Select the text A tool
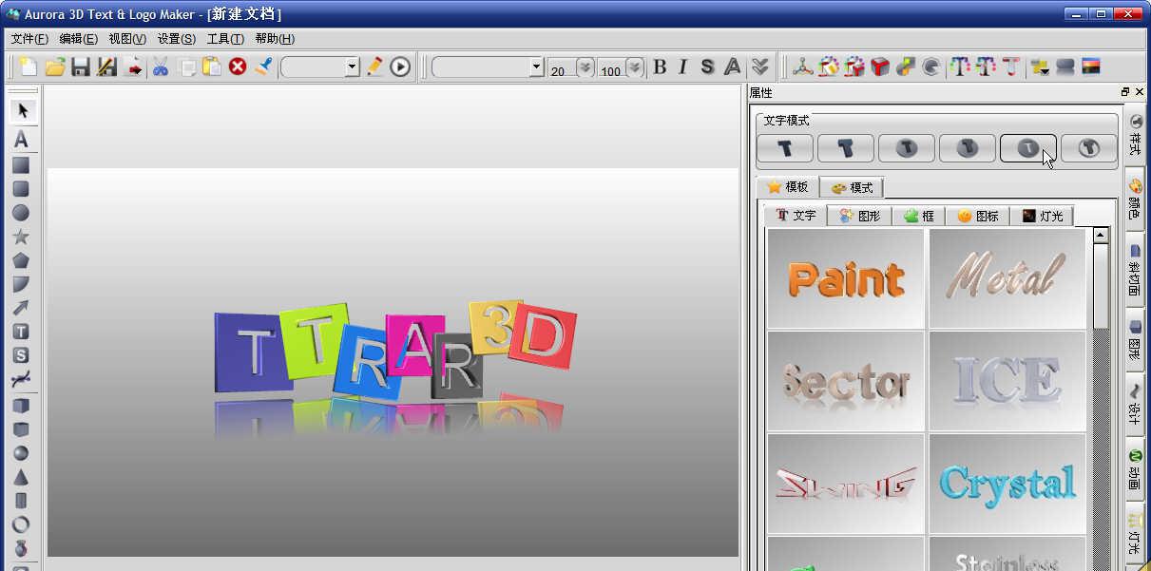1151x571 pixels. coord(21,140)
